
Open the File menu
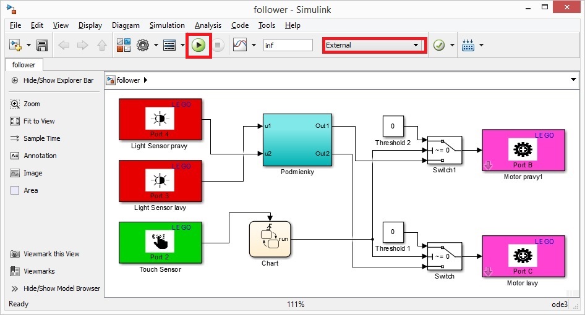click(x=15, y=25)
